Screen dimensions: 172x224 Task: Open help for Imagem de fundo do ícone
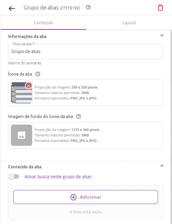pos(79,116)
